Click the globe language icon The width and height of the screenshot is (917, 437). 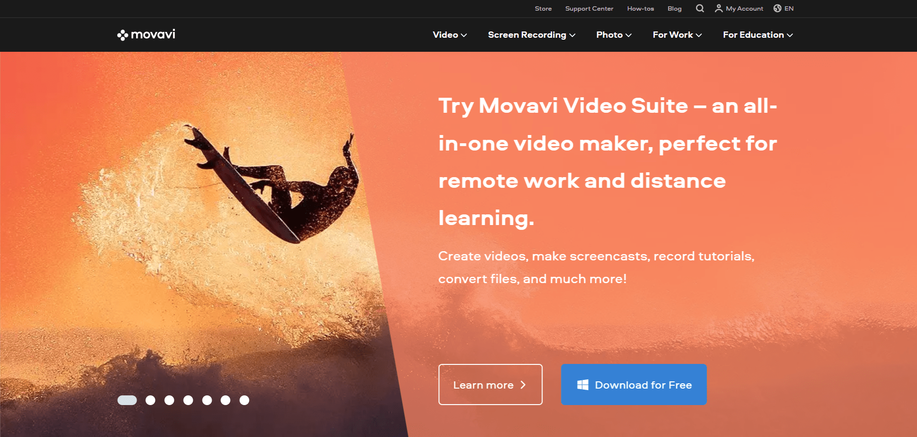coord(777,8)
